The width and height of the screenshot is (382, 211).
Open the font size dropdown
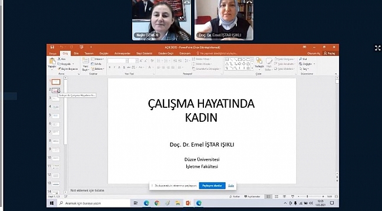pyautogui.click(x=137, y=61)
